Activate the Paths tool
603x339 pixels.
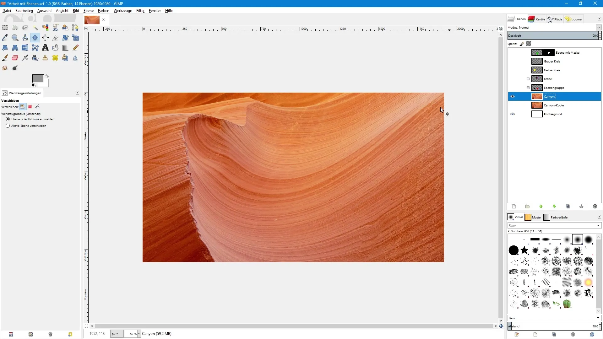tap(75, 28)
